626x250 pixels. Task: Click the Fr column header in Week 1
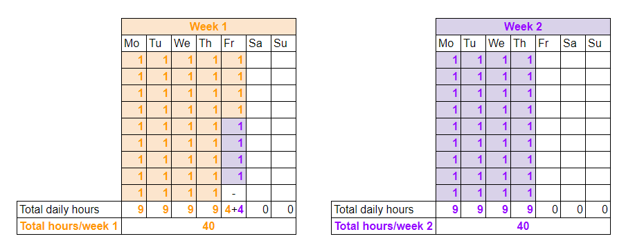[x=233, y=43]
